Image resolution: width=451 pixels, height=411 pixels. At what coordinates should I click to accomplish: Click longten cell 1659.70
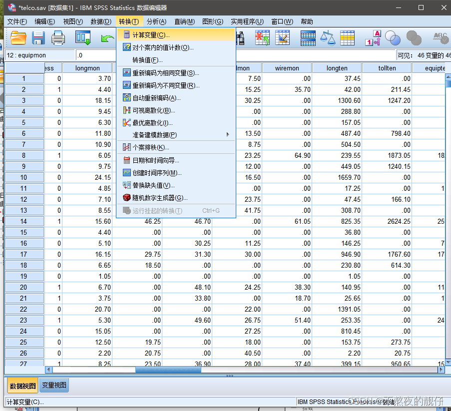pos(337,177)
